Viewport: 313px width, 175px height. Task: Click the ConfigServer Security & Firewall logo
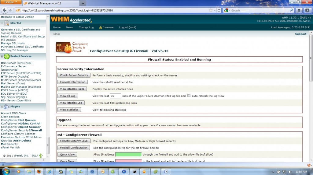tap(72, 47)
